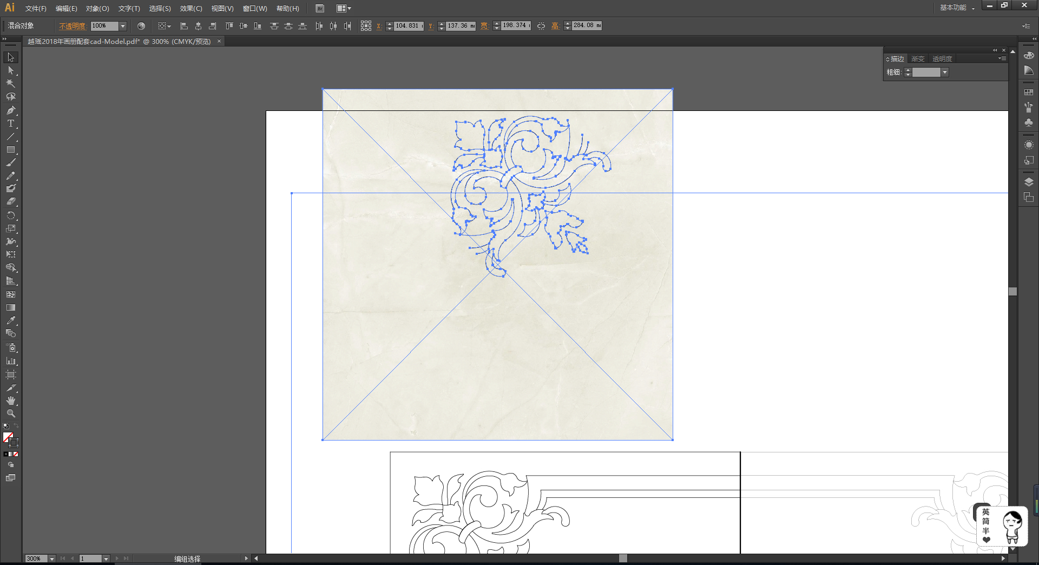Choose the Zoom magnifier tool
1039x565 pixels.
(x=10, y=413)
